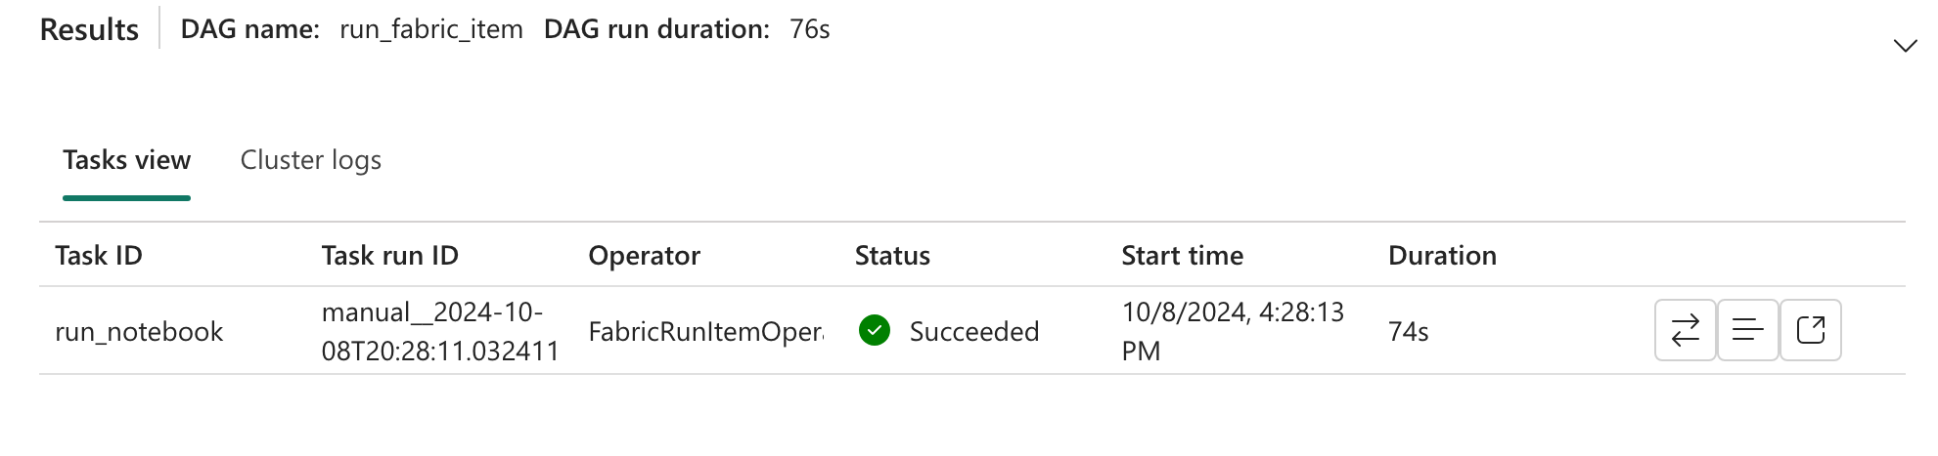Click the Succeeded status text
The width and height of the screenshot is (1938, 456).
pos(974,332)
